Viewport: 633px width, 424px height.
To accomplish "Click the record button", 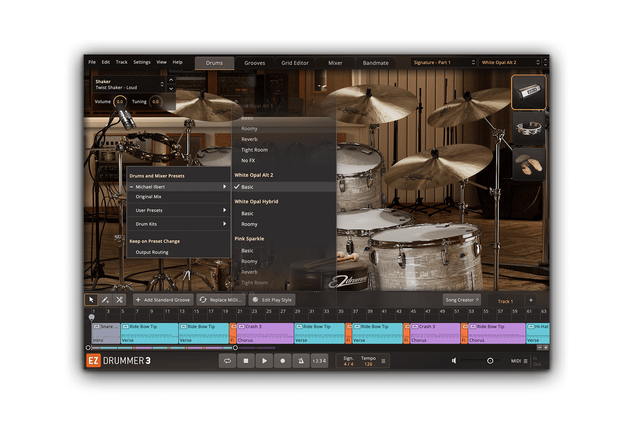I will 282,361.
